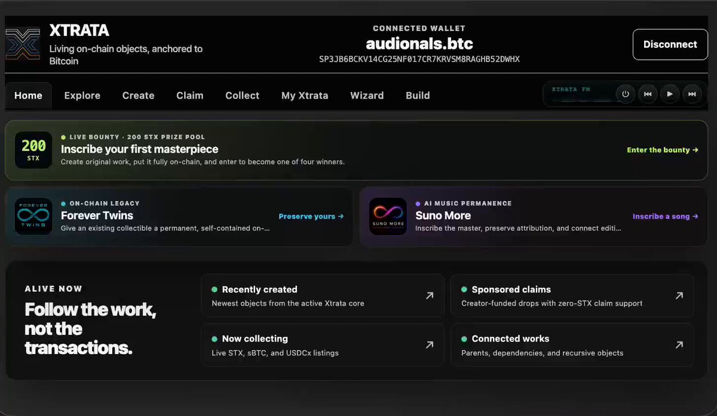
Task: Click the Inscribe your first masterpiece heading
Action: pyautogui.click(x=139, y=149)
